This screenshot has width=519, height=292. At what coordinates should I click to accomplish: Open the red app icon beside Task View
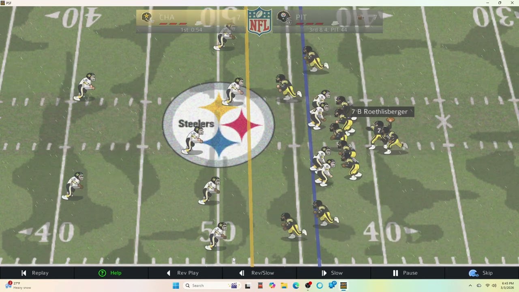pyautogui.click(x=260, y=286)
